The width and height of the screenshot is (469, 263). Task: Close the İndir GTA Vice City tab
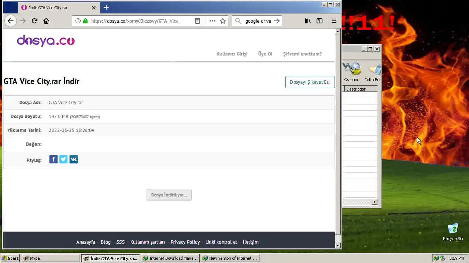(x=94, y=7)
